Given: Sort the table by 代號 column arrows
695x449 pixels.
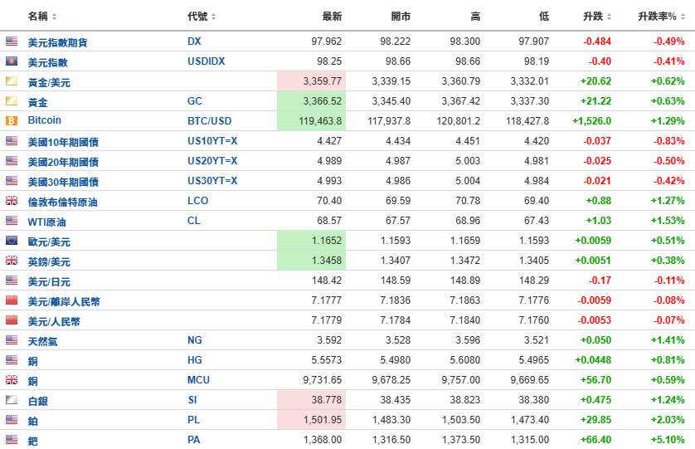Looking at the screenshot, I should 214,17.
